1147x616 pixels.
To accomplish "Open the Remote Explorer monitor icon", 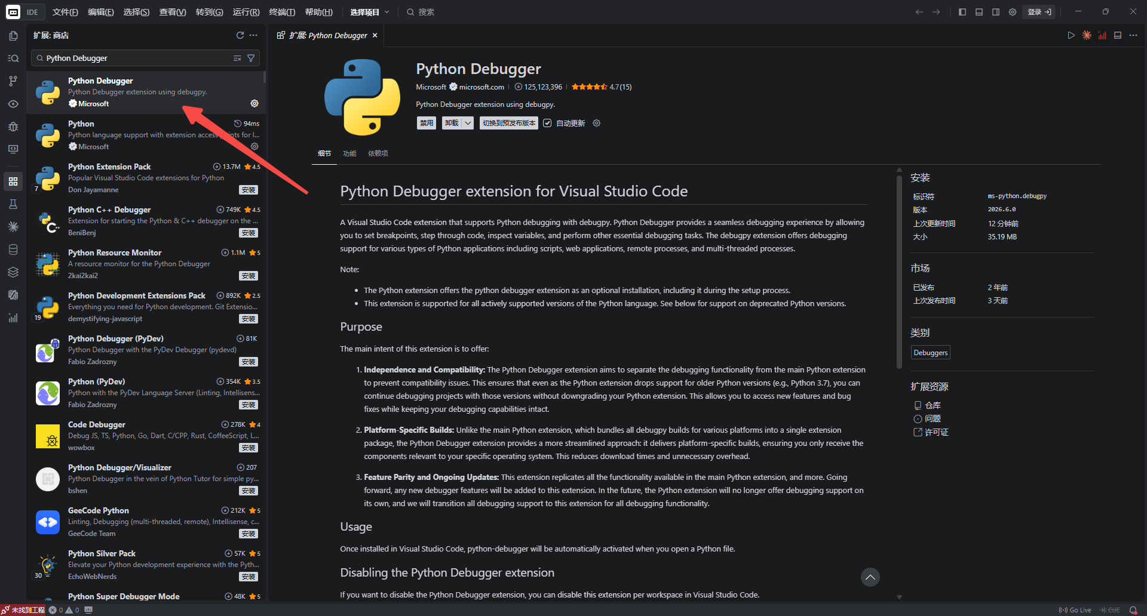I will (x=13, y=149).
